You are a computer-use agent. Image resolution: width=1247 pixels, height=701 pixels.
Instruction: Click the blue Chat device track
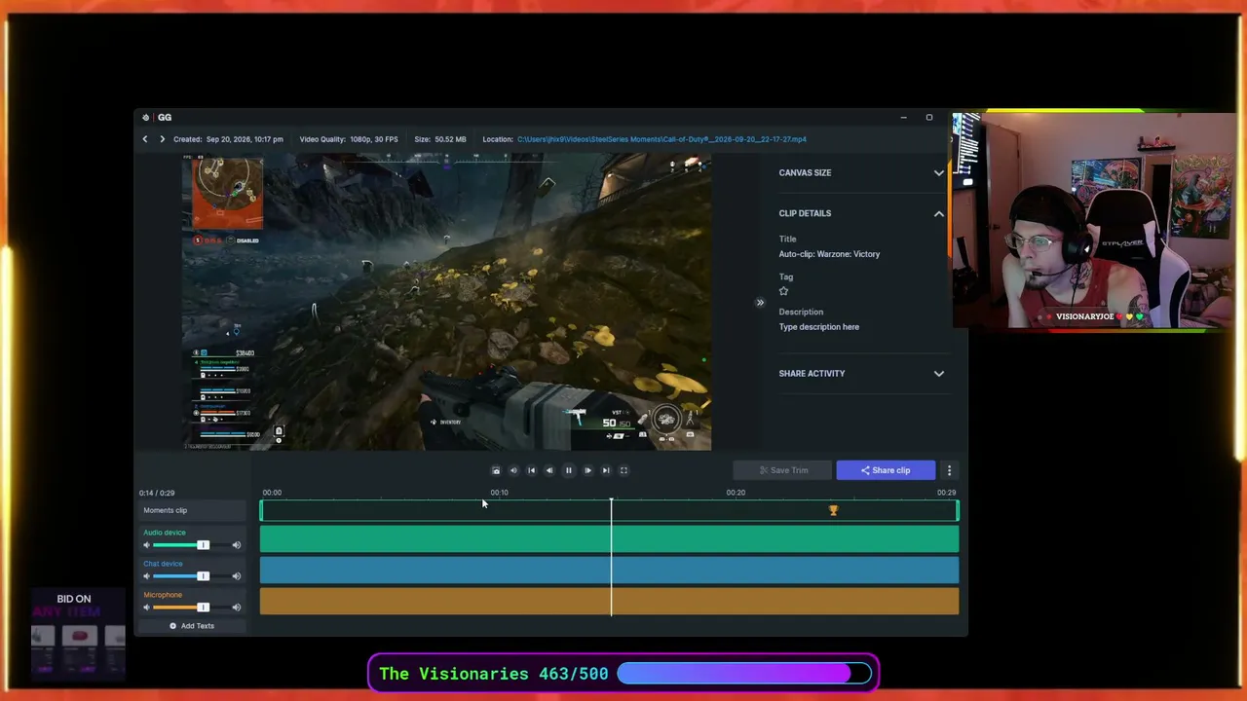click(609, 570)
